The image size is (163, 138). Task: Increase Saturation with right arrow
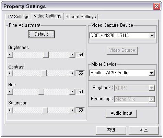(72, 110)
